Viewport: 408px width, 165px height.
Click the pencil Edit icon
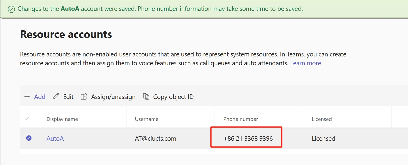(x=56, y=96)
